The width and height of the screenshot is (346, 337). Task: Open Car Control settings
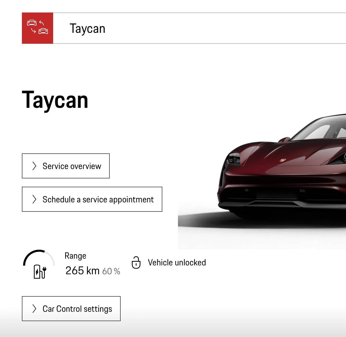tap(71, 309)
